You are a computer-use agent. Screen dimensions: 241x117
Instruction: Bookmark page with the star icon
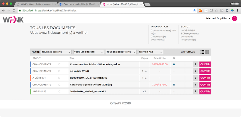click(x=194, y=11)
